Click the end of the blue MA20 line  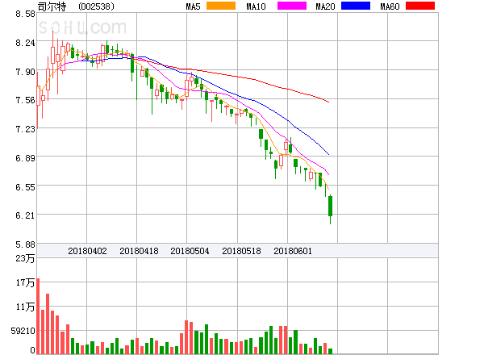click(328, 154)
